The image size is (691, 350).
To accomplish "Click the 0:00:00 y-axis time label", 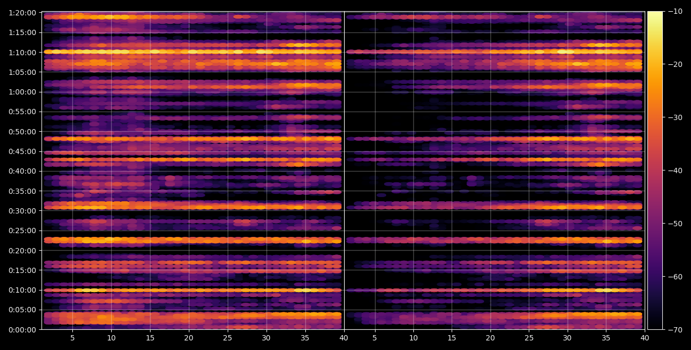I will [23, 330].
